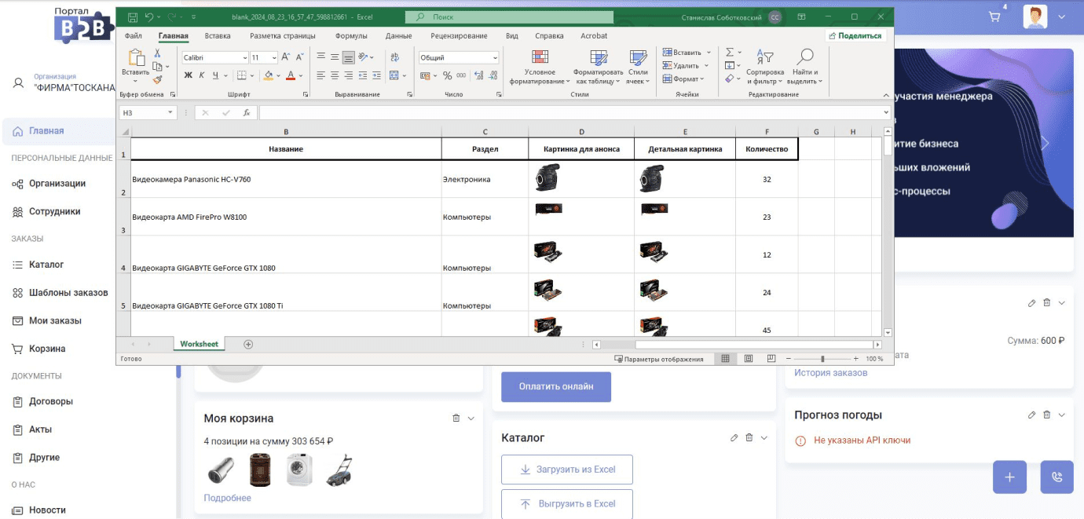
Task: Click the Cut scissors icon
Action: tap(157, 53)
